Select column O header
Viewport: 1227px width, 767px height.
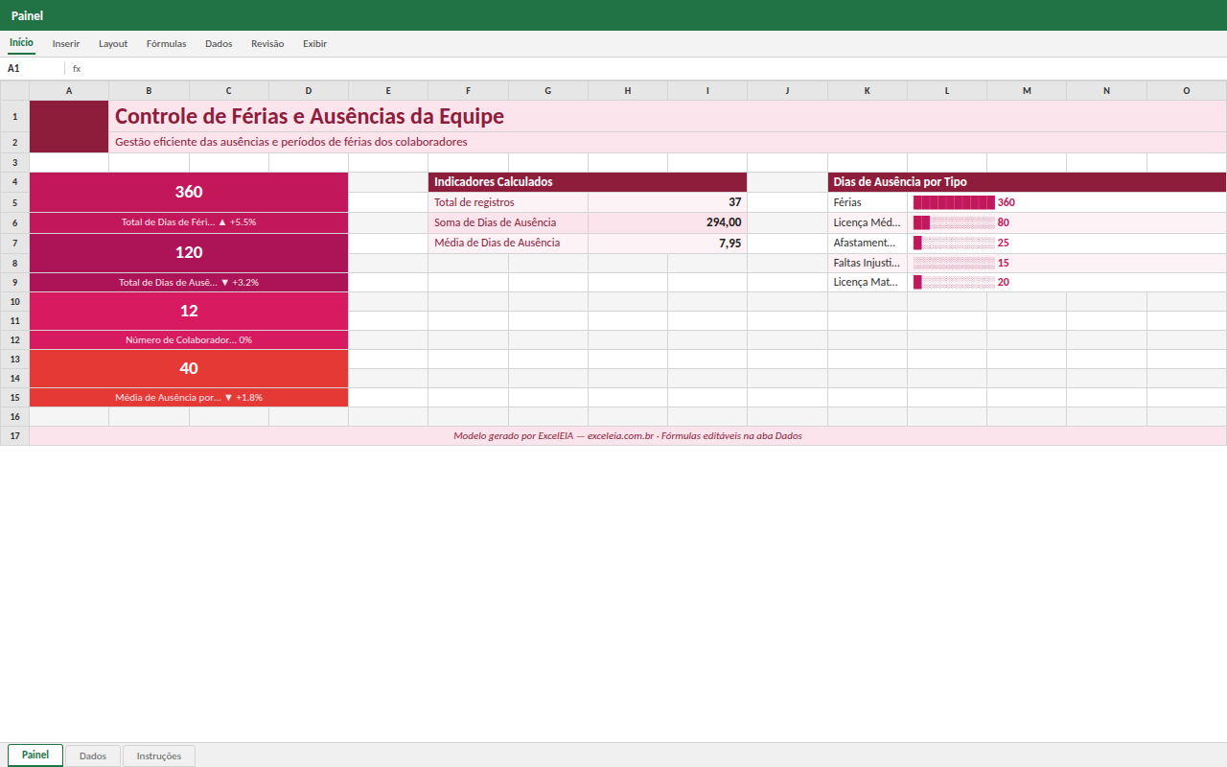pos(1187,91)
